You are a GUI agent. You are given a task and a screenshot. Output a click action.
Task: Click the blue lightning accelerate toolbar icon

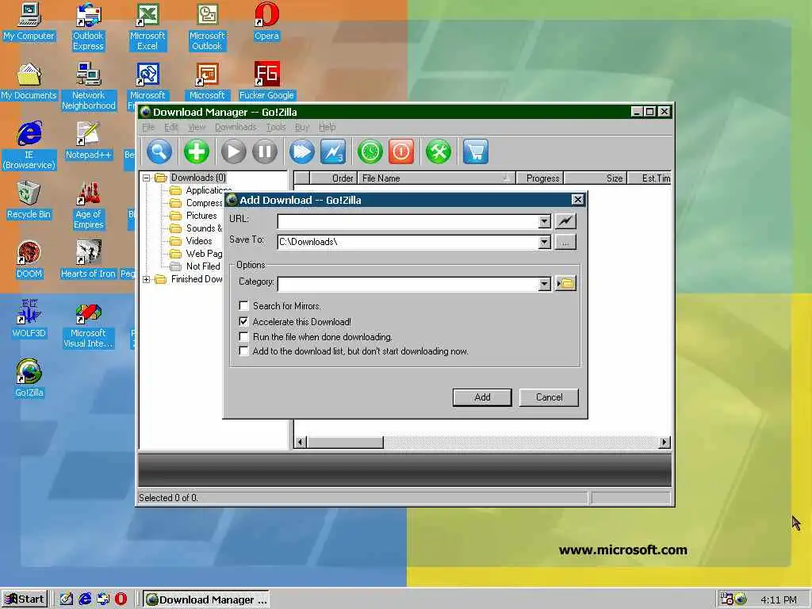[x=333, y=151]
